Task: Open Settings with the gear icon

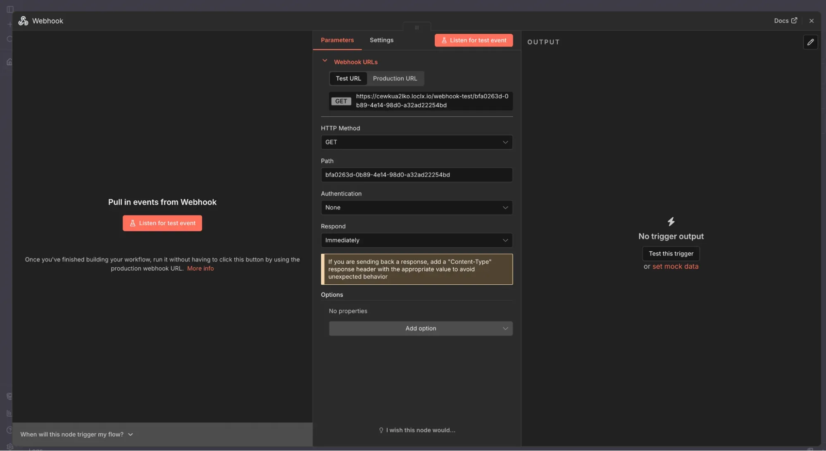Action: [10, 446]
